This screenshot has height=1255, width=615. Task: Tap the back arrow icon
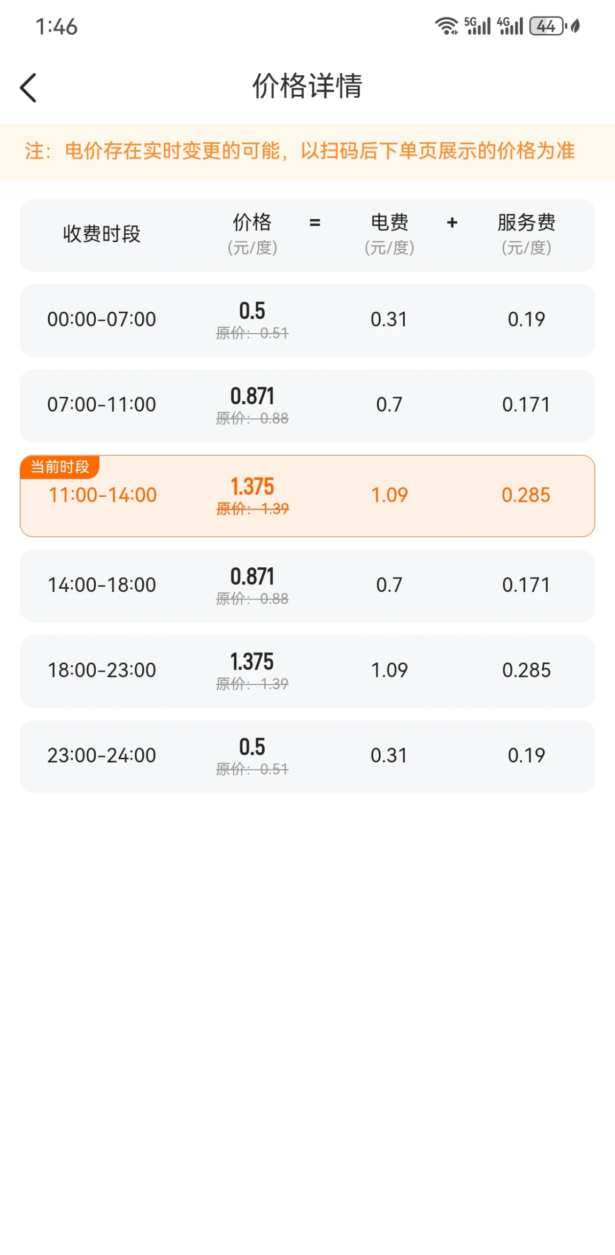pyautogui.click(x=28, y=88)
